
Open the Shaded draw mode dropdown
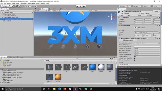click(41, 11)
